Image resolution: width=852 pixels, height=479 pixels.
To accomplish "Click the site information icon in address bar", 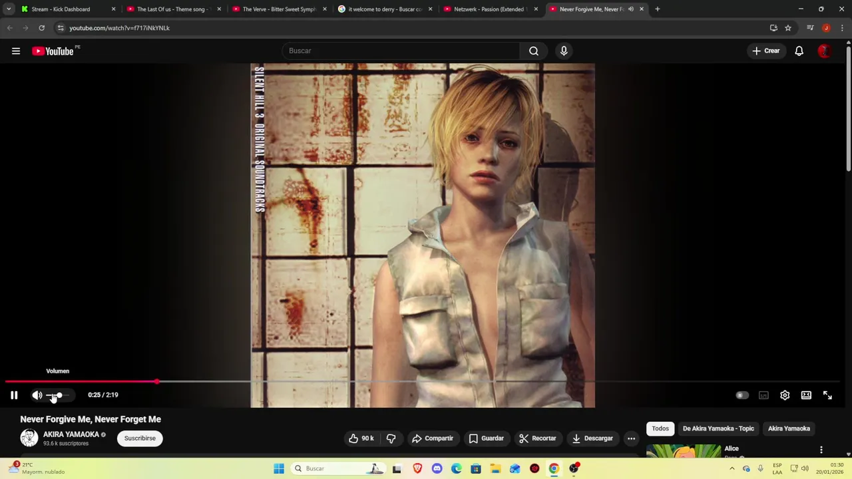I will click(61, 28).
